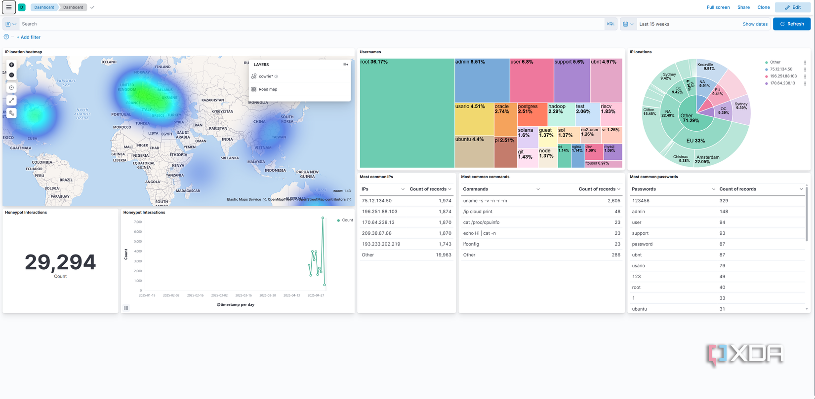Open the map measure tool icon
This screenshot has width=815, height=399.
tap(11, 100)
